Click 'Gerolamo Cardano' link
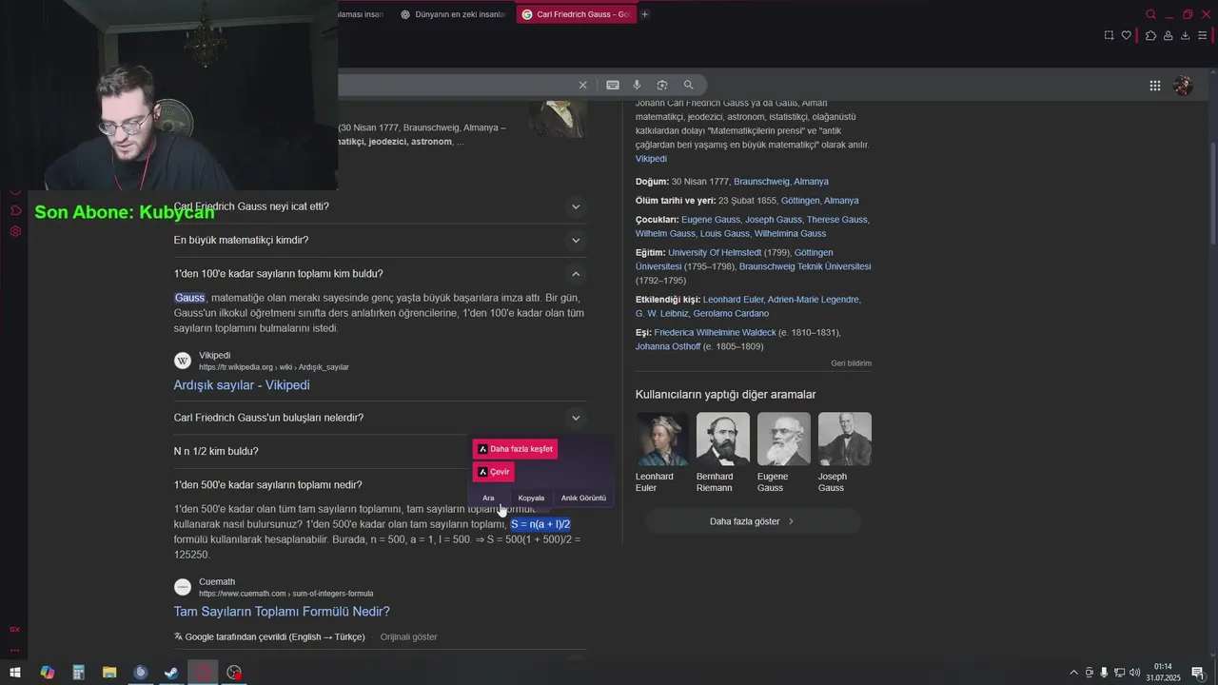 coord(731,314)
